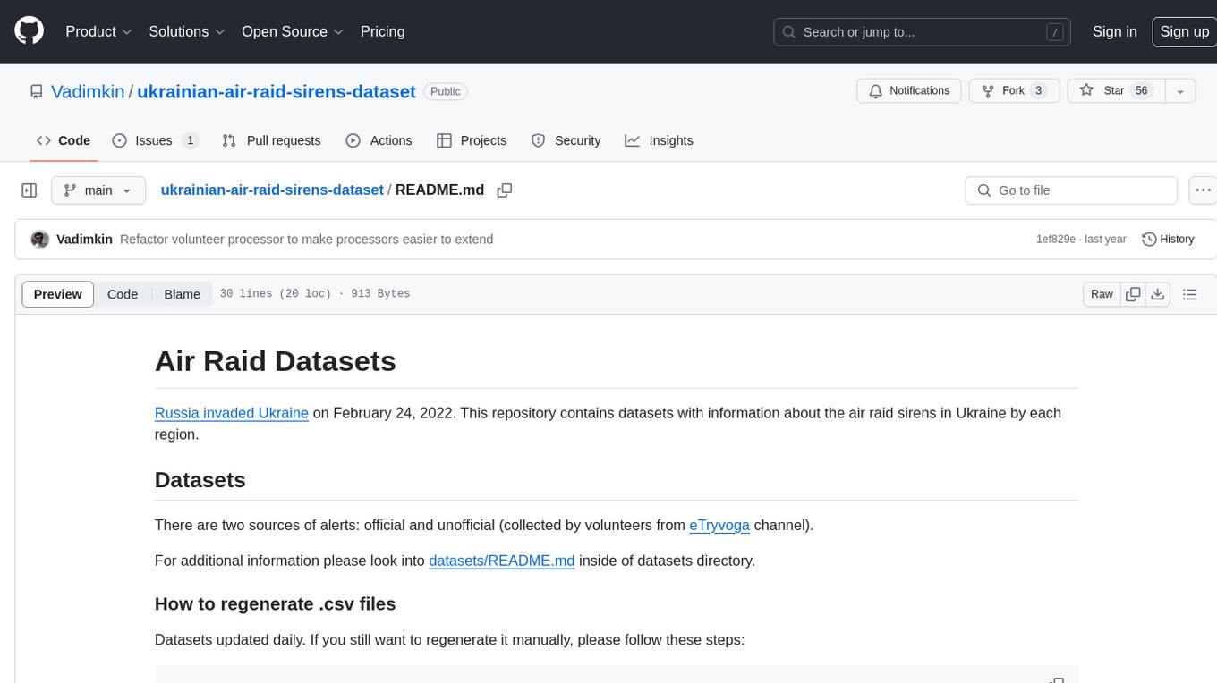Open the star lists dropdown arrow
1217x683 pixels.
(x=1180, y=91)
